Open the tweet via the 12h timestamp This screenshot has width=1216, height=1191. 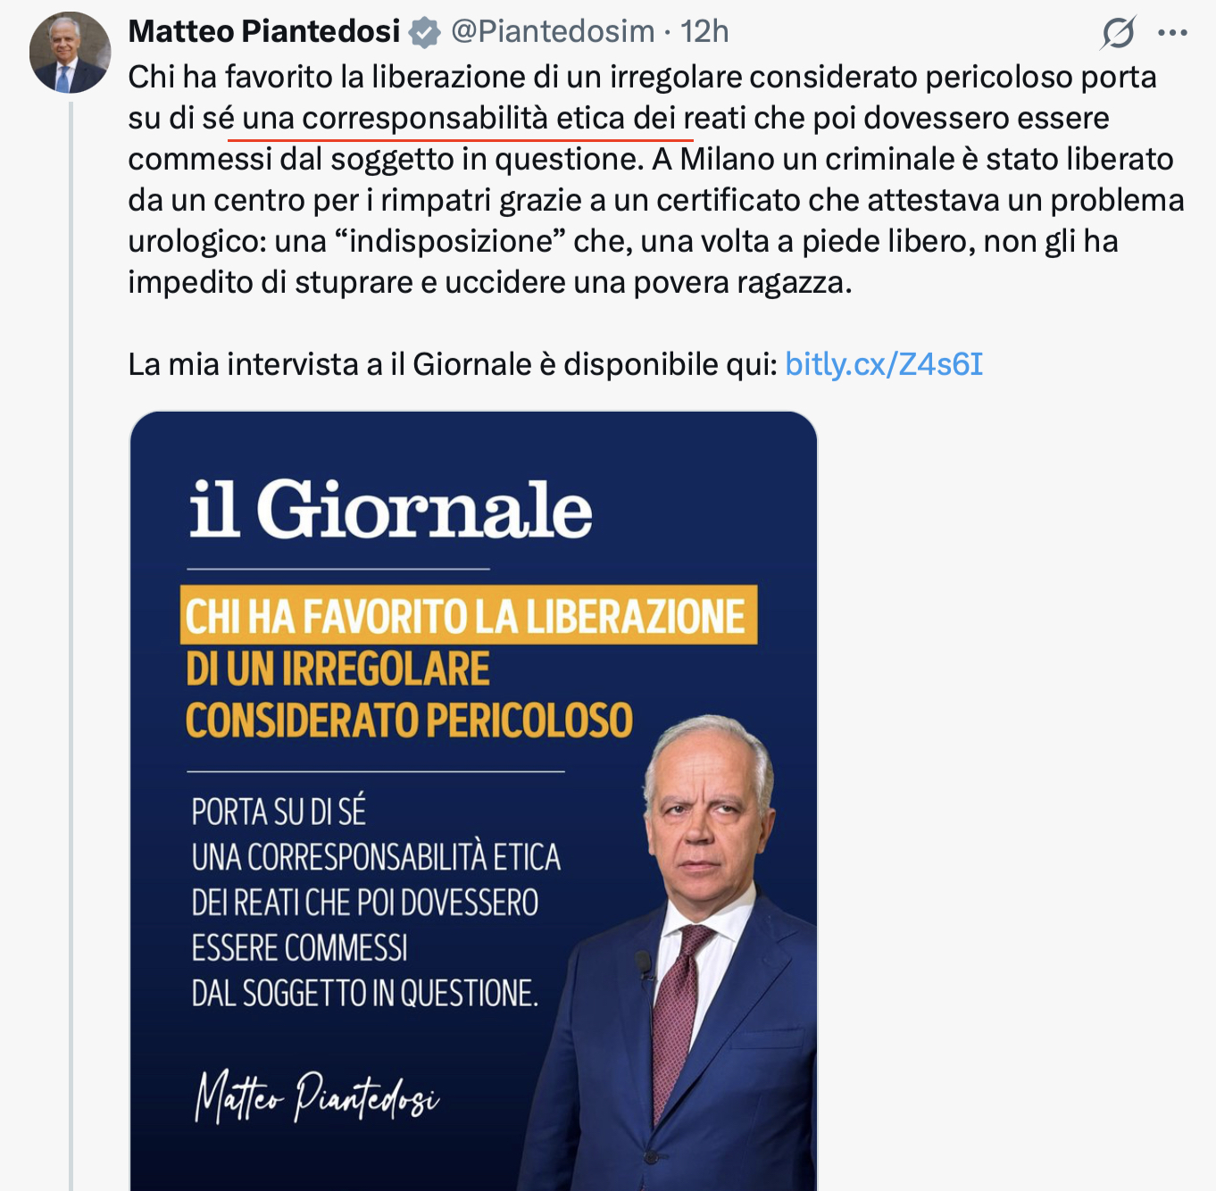tap(704, 31)
